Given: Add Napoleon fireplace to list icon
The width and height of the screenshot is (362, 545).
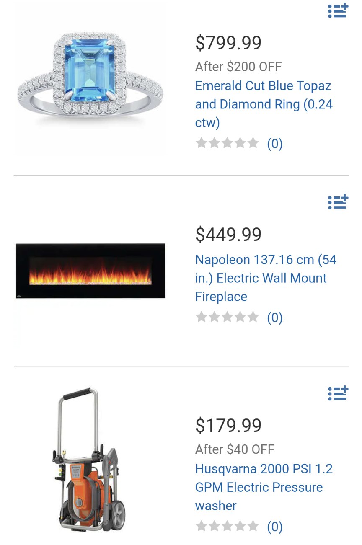Looking at the screenshot, I should coord(338,202).
